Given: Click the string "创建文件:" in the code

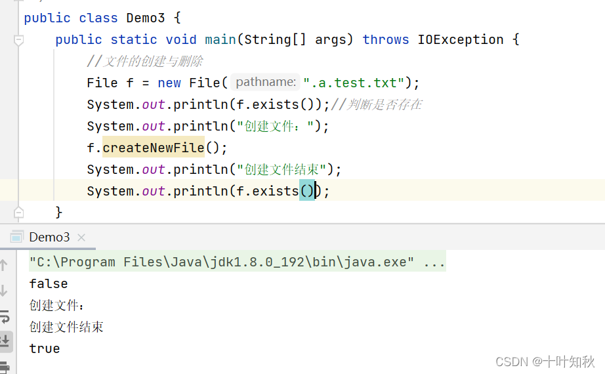Looking at the screenshot, I should tap(275, 126).
